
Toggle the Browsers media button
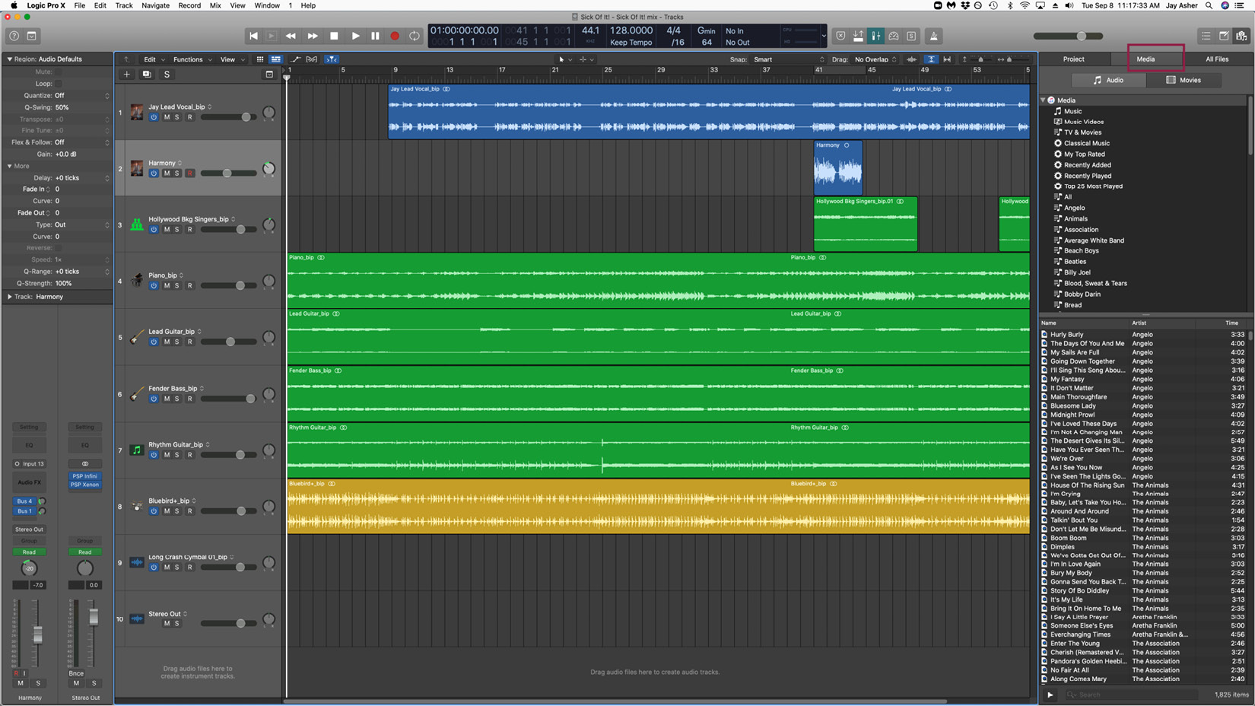[1241, 36]
